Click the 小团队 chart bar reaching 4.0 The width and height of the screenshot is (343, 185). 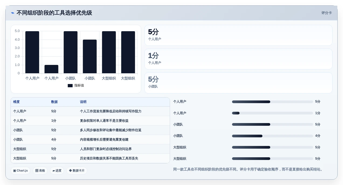click(90, 57)
